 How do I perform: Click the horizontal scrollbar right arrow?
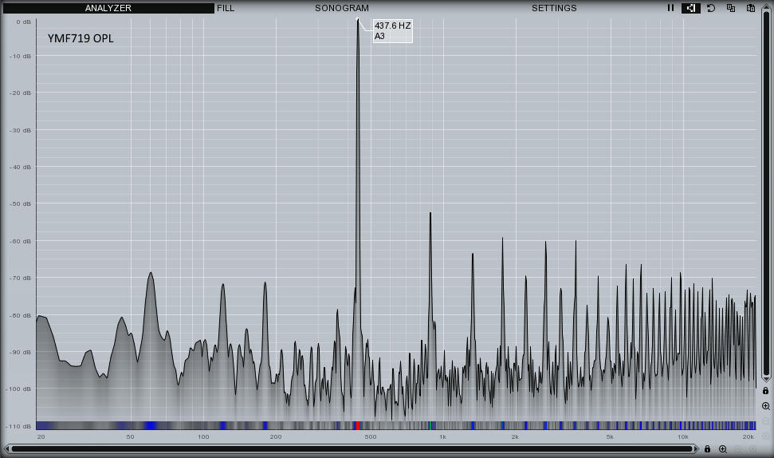tap(696, 449)
